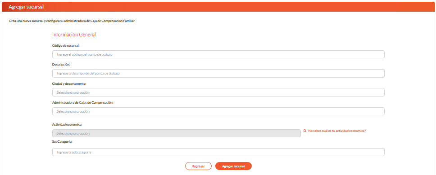Submit with the orange Agregar sucursal button

[x=234, y=166]
